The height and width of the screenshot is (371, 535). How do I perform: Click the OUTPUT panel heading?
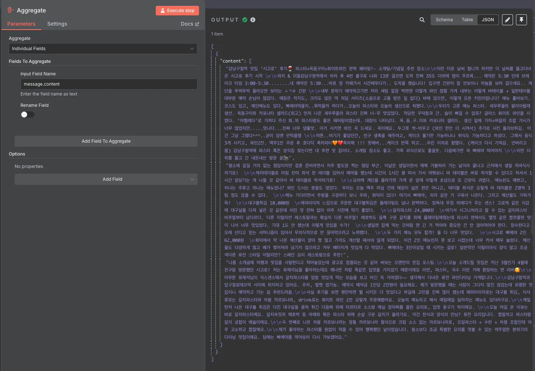[225, 20]
